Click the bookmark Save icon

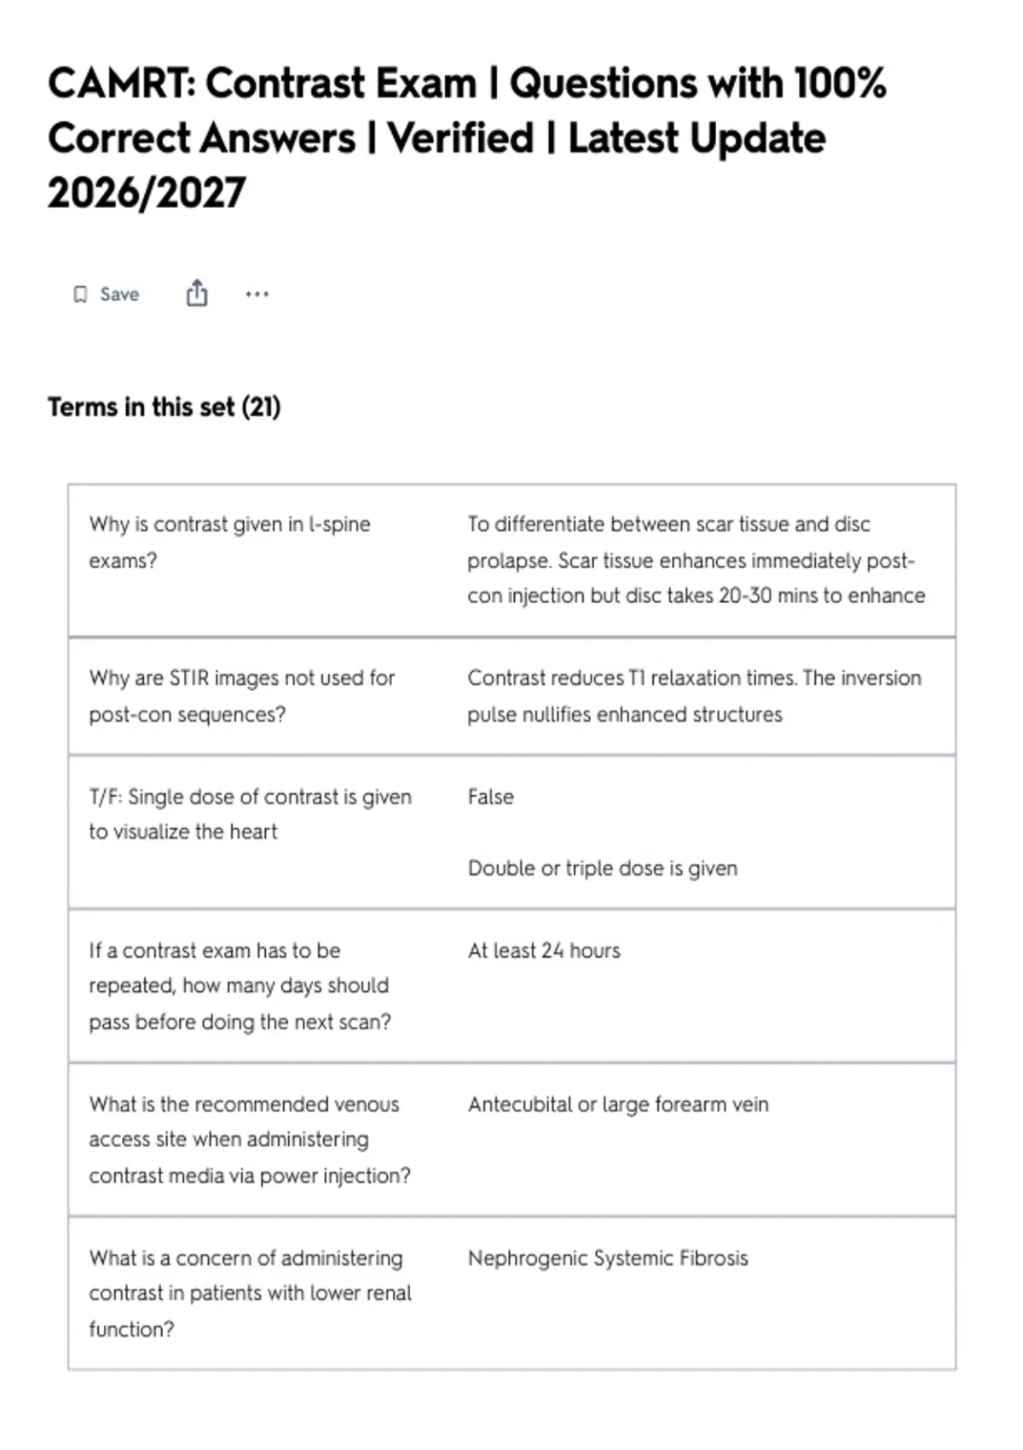[80, 294]
